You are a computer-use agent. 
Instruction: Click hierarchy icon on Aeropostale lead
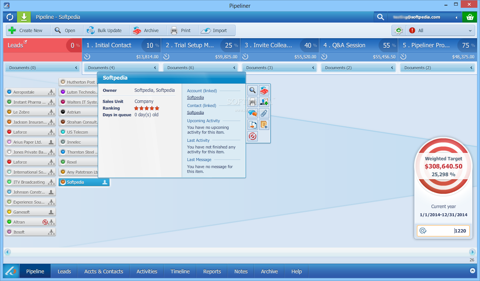pos(51,92)
